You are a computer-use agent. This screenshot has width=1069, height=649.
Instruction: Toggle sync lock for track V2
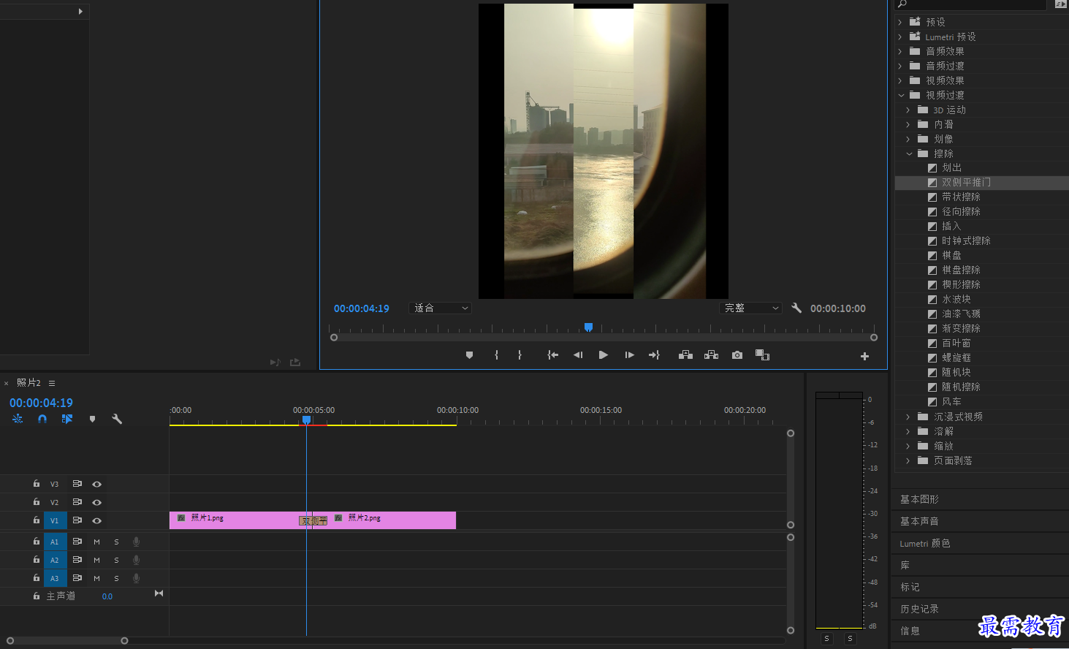pos(77,502)
